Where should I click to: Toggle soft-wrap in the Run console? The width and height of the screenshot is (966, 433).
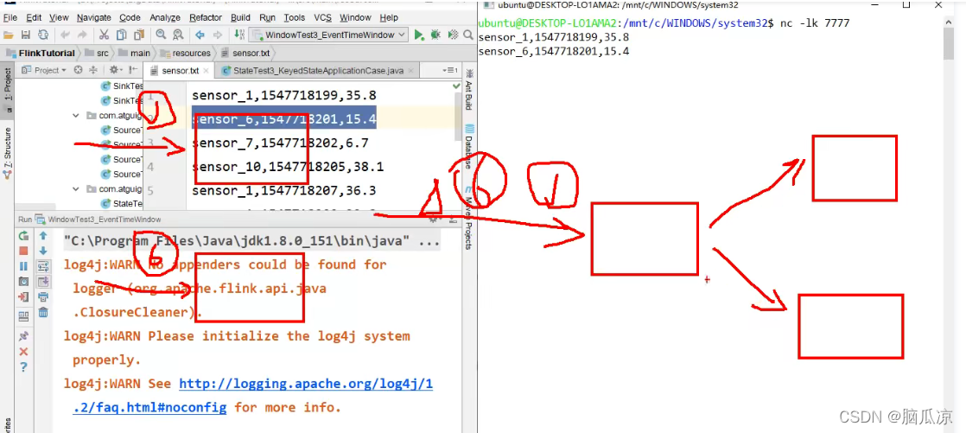coord(43,266)
